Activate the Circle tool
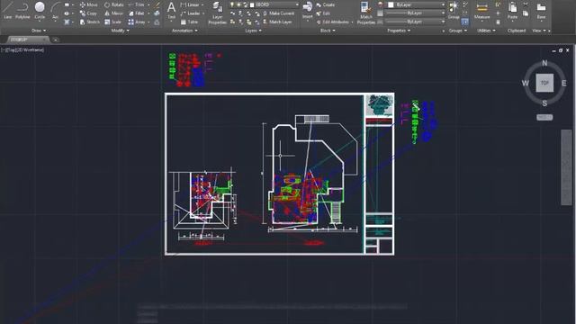 coord(40,10)
